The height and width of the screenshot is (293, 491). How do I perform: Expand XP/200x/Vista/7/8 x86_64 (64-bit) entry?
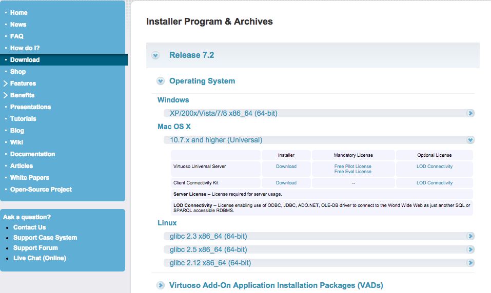224,113
